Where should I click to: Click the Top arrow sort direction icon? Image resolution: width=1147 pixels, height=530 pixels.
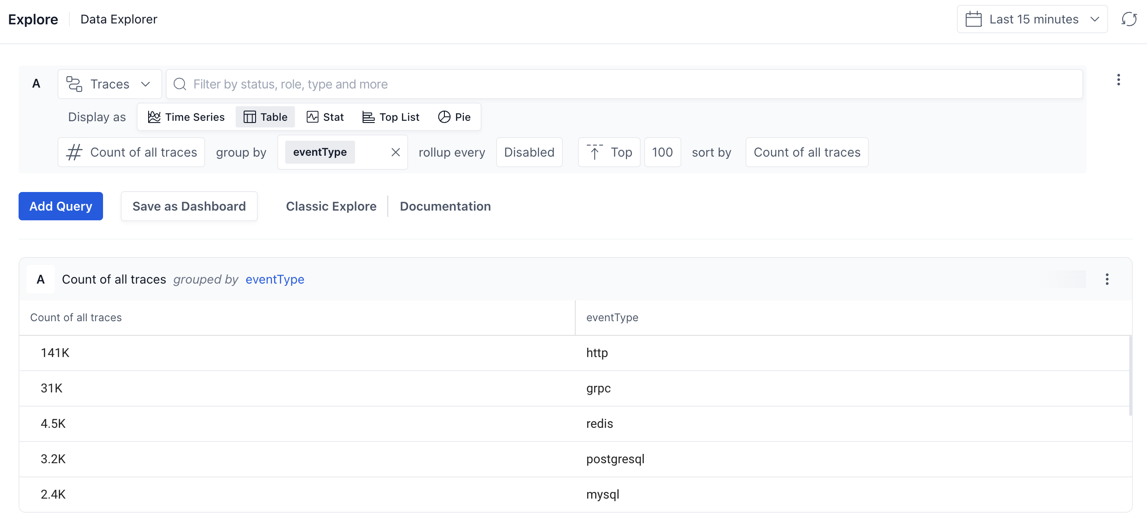click(594, 152)
